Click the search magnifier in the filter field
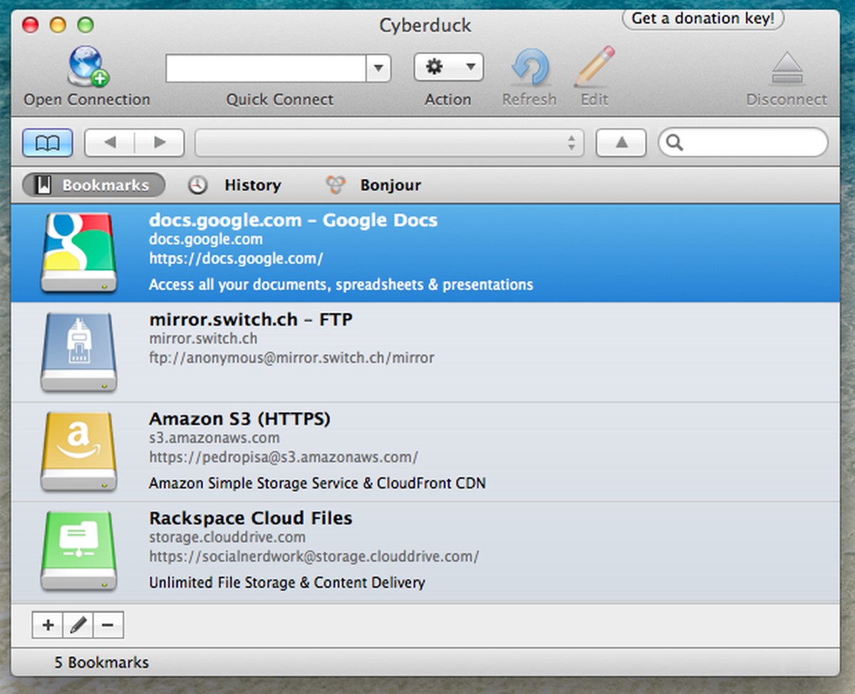Image resolution: width=855 pixels, height=694 pixels. coord(673,143)
